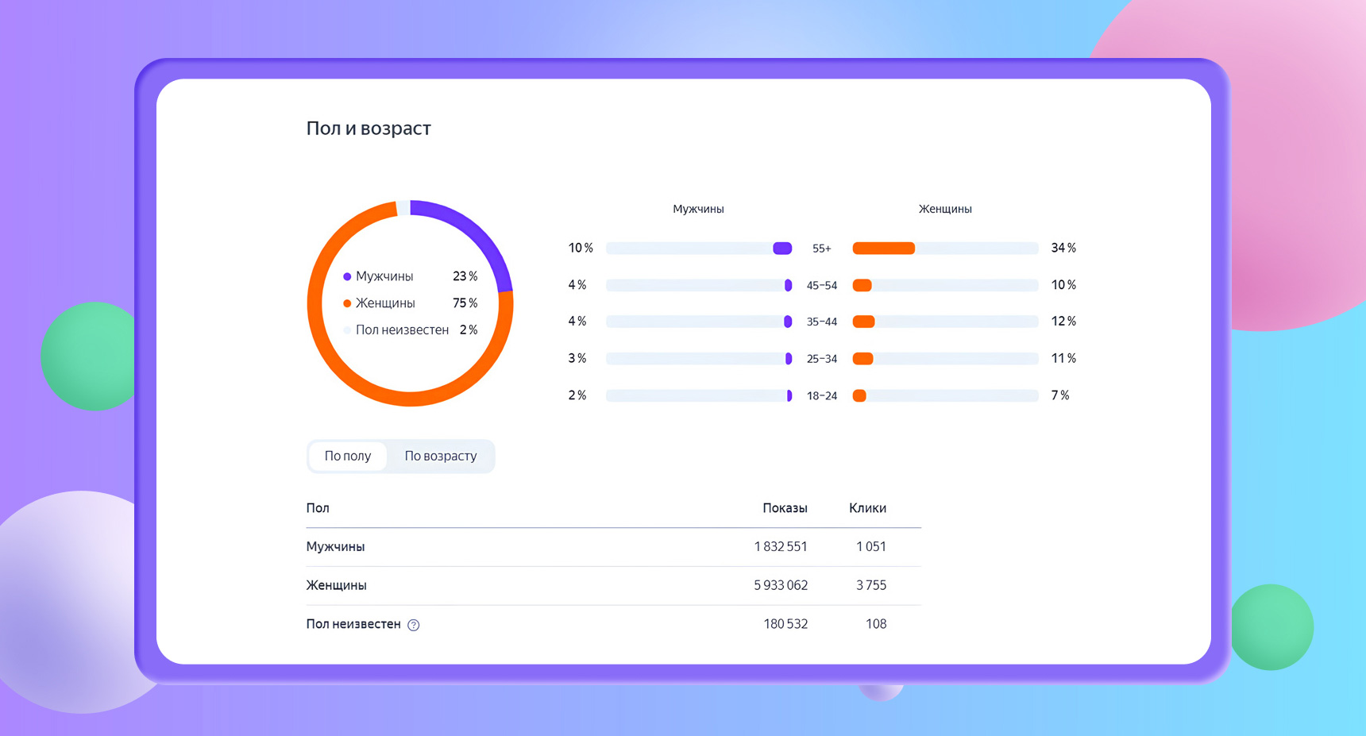The height and width of the screenshot is (736, 1366).
Task: Click the Пол column header
Action: 318,508
